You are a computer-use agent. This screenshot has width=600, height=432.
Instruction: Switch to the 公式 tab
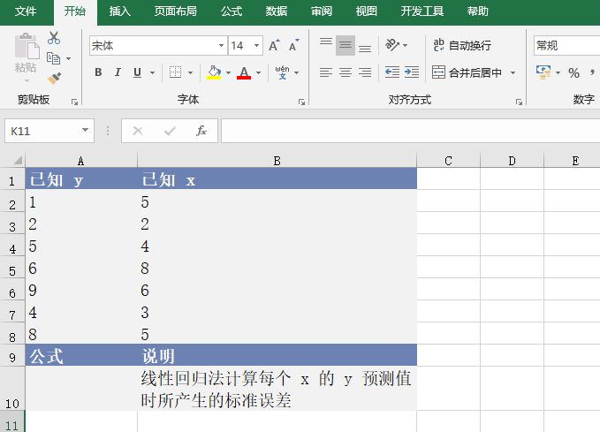(x=232, y=11)
